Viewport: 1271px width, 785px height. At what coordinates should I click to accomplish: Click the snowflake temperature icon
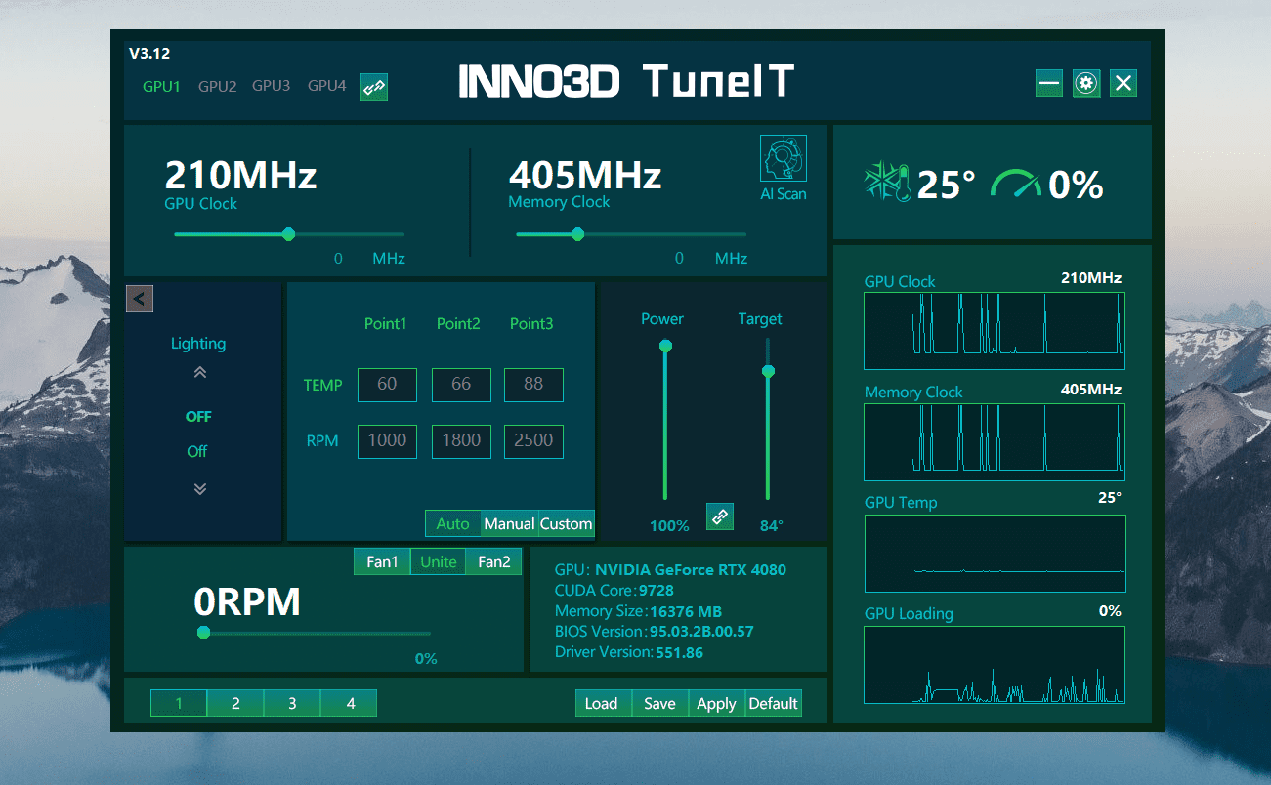coord(888,183)
